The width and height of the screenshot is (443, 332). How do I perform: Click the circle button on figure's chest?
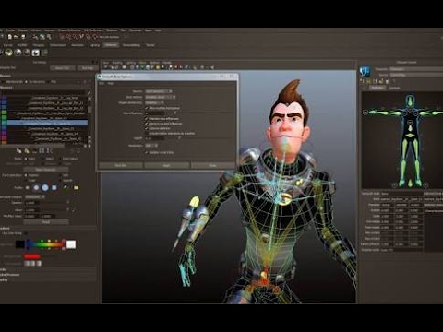(x=410, y=123)
